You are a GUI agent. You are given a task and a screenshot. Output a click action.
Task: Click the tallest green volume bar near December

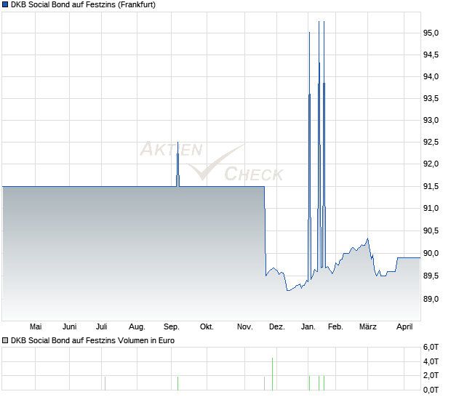coord(272,374)
